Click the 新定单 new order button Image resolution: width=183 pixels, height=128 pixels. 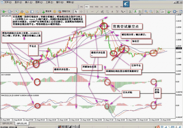47,11
